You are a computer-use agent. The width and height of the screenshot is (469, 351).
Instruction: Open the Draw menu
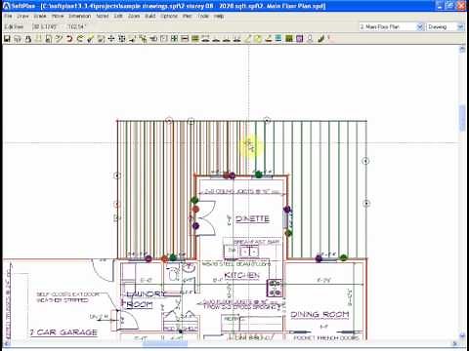coord(22,16)
